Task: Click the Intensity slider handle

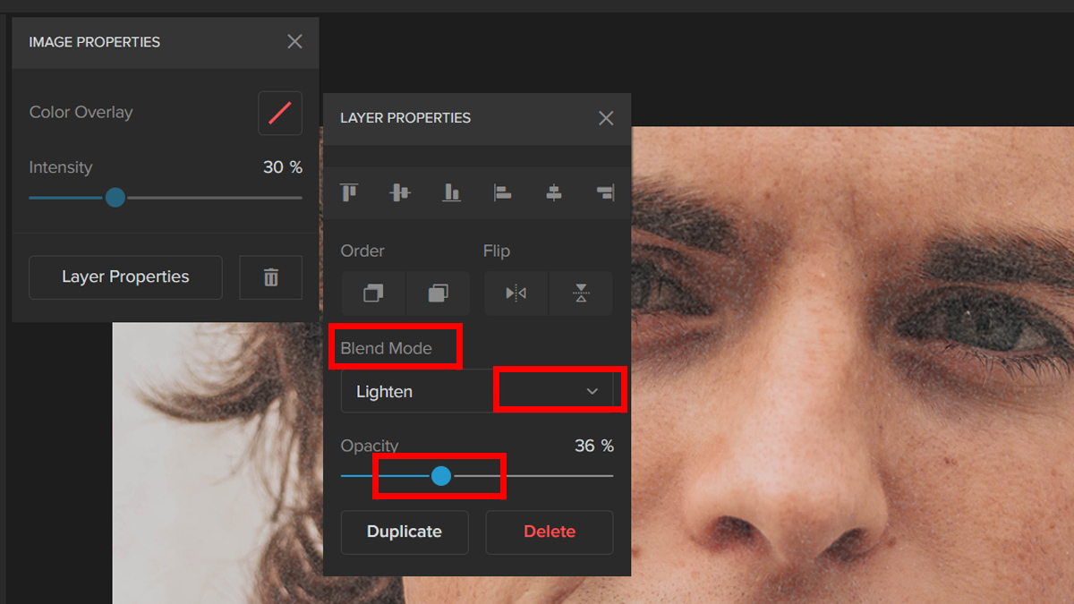Action: pos(115,198)
